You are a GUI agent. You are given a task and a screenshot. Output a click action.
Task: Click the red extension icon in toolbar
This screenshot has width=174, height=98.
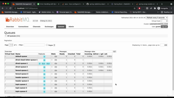click(x=139, y=8)
